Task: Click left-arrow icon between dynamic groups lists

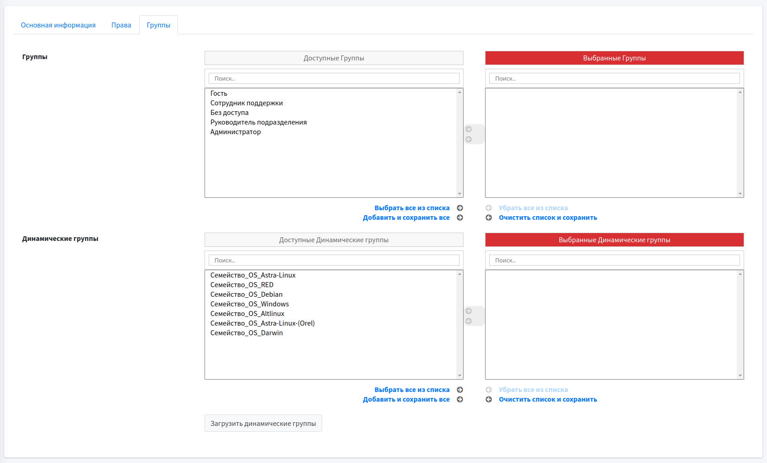Action: tap(469, 321)
